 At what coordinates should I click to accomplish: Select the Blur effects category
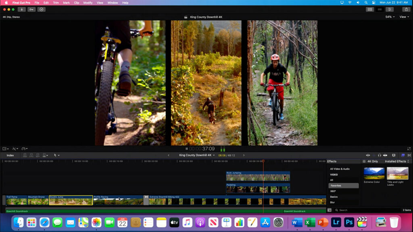332,203
